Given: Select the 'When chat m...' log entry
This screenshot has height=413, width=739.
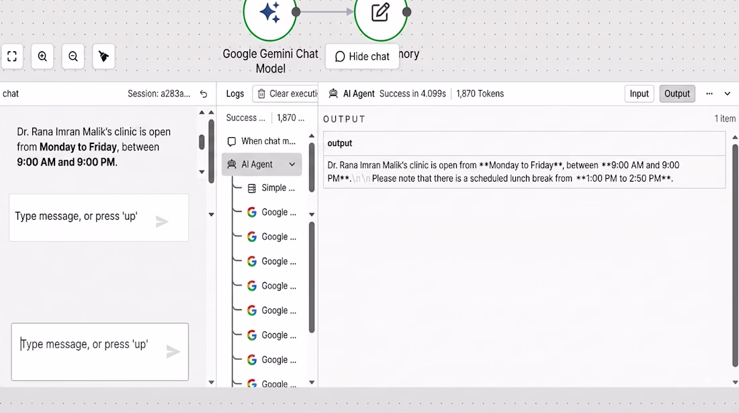Looking at the screenshot, I should (x=261, y=141).
